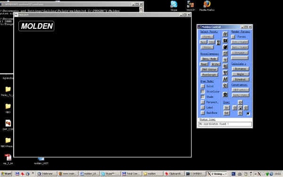Click the Xming X icon in system tray
The width and height of the screenshot is (283, 177).
259,174
